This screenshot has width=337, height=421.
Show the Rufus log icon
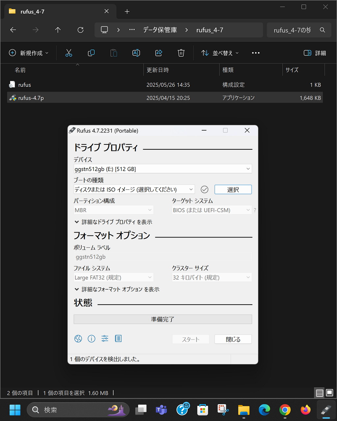pyautogui.click(x=118, y=338)
